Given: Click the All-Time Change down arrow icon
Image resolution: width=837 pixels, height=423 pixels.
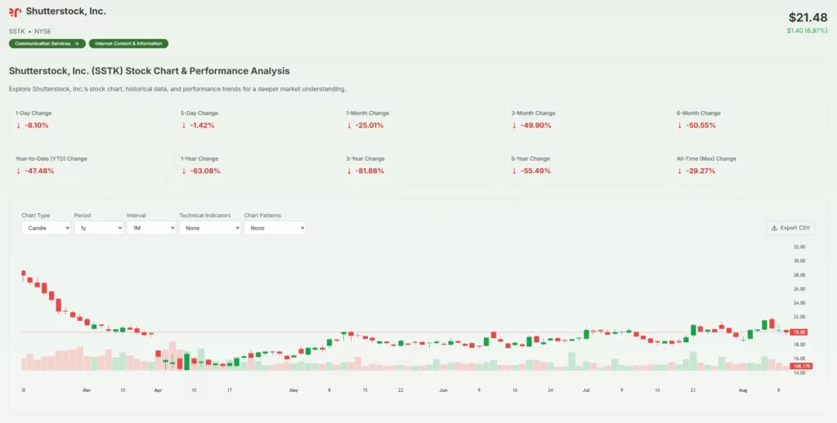Looking at the screenshot, I should point(680,171).
